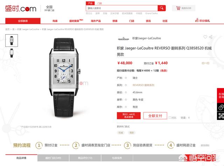Click the Jaeger-LeCoultre brand logo
This screenshot has height=166, width=224.
point(124,38)
